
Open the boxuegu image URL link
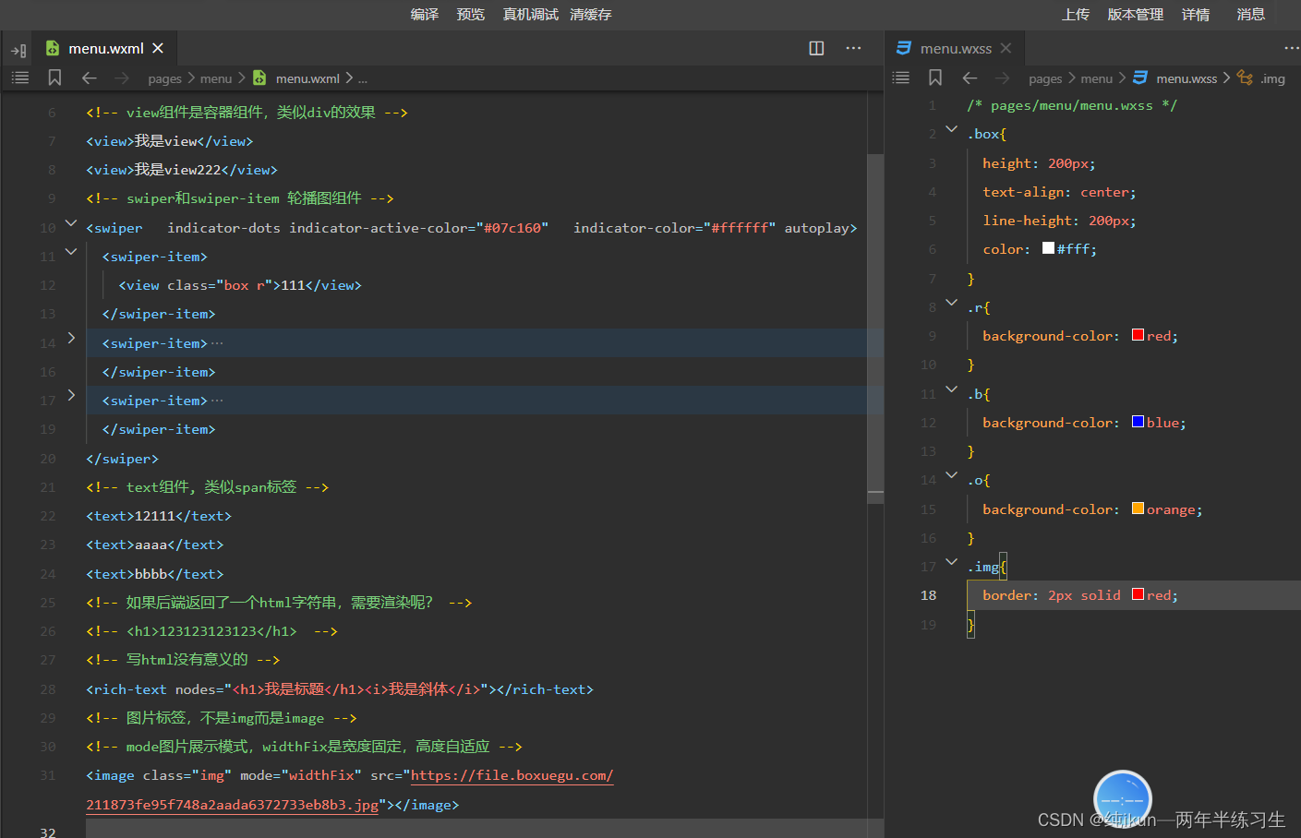(x=512, y=775)
